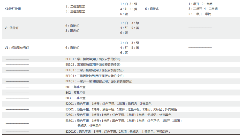242x137 pixels.
Task: Click the K1:带灯旋钮 row label
Action: pyautogui.click(x=13, y=9)
